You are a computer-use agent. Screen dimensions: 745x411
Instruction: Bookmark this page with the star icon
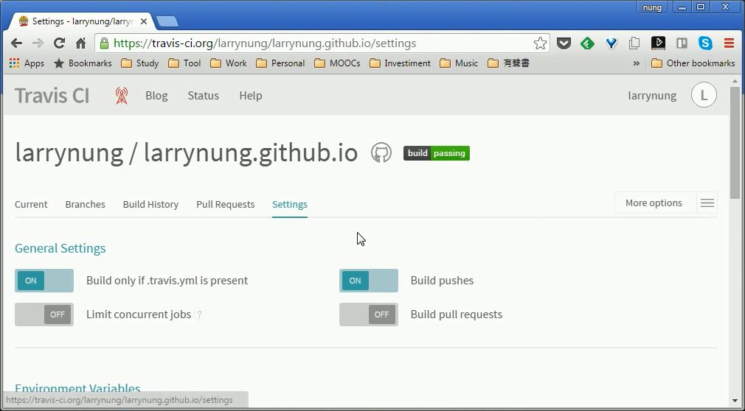tap(540, 43)
